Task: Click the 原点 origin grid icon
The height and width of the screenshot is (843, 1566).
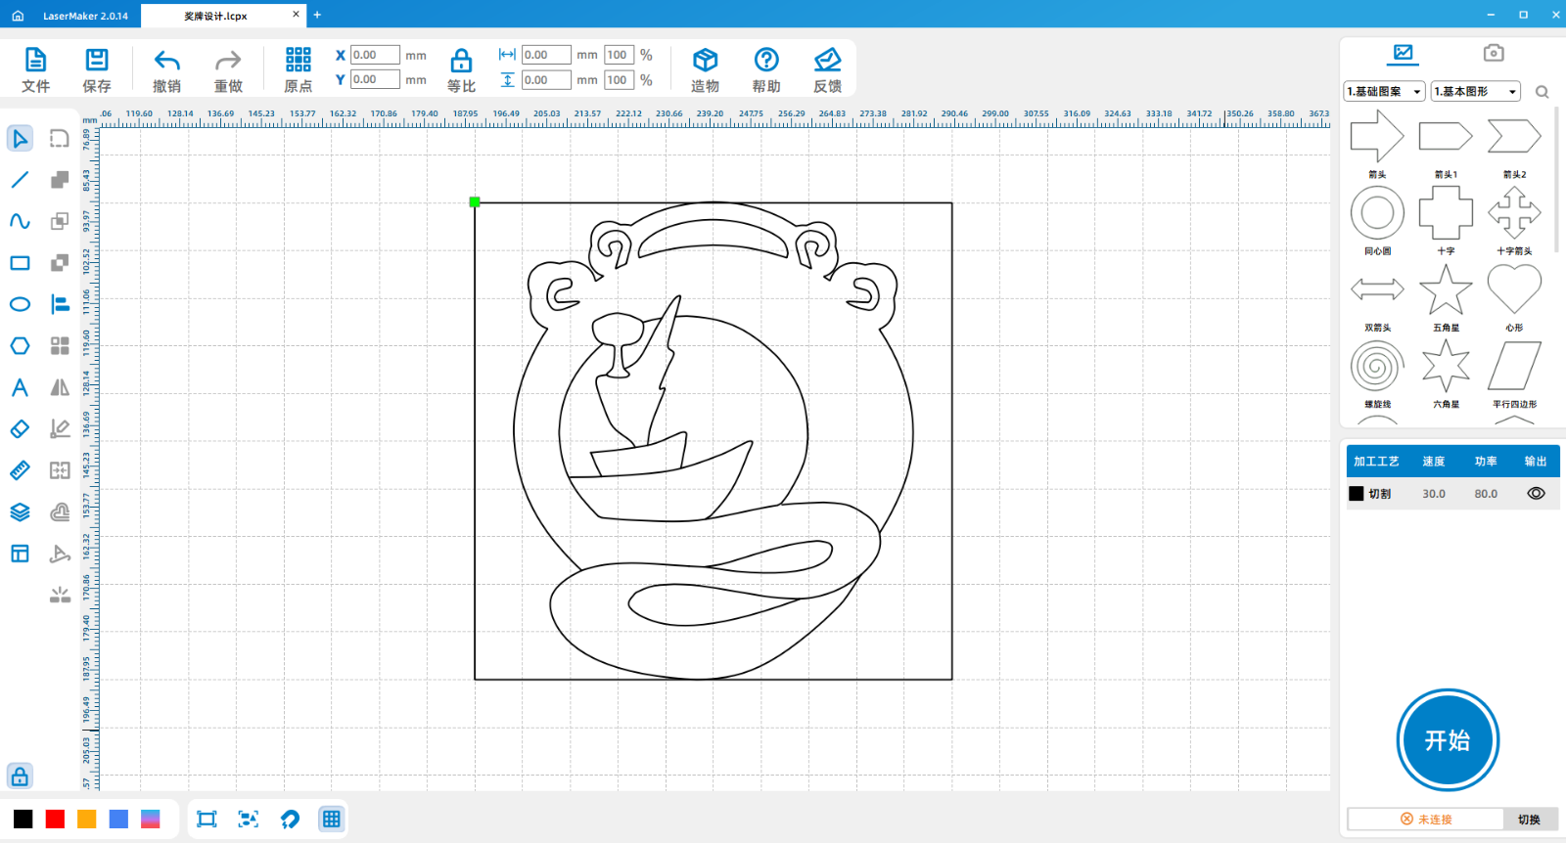Action: coord(298,61)
